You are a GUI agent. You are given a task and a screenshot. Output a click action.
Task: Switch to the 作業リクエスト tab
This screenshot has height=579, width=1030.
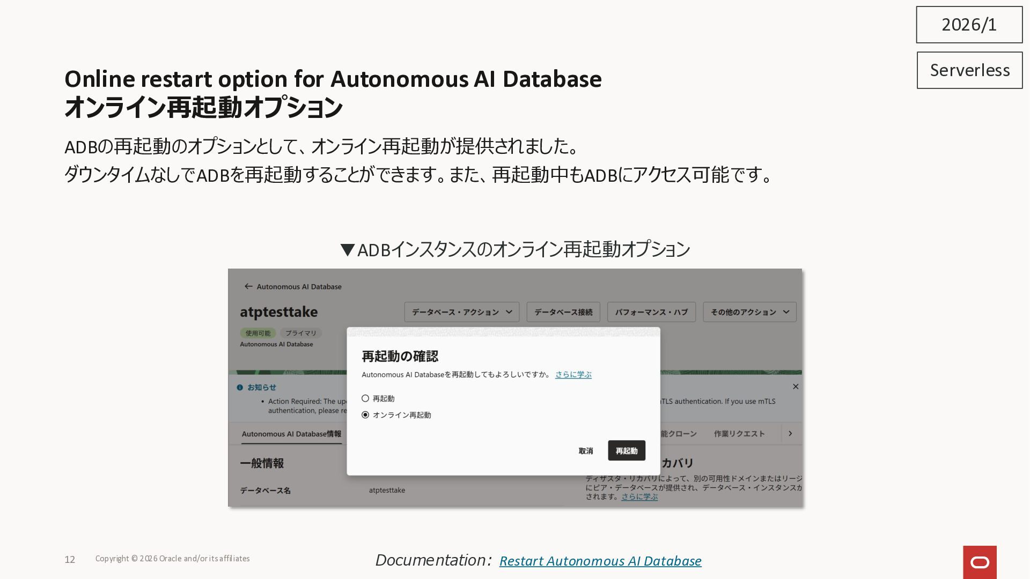739,434
